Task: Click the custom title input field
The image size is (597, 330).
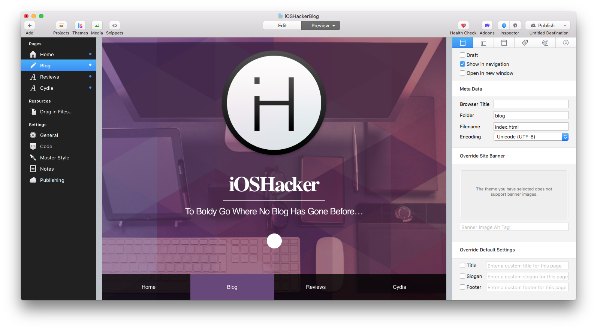Action: (527, 265)
